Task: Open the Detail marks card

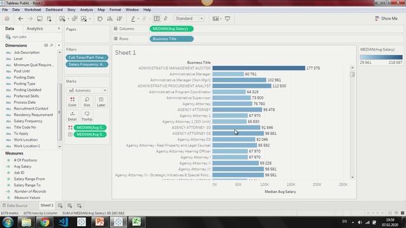Action: [72, 116]
